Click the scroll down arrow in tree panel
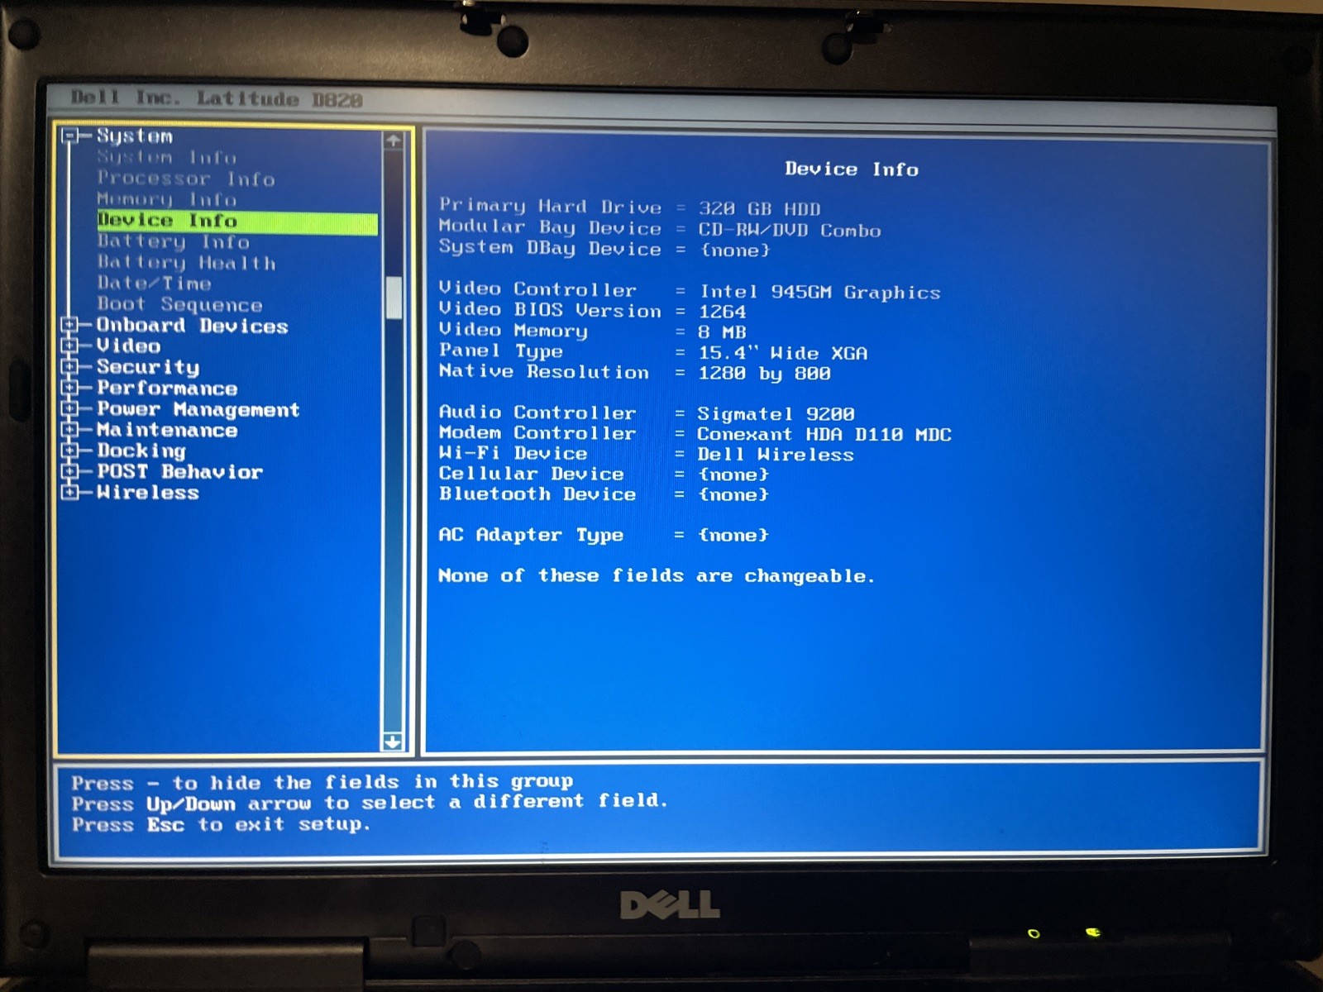This screenshot has height=992, width=1323. coord(394,742)
